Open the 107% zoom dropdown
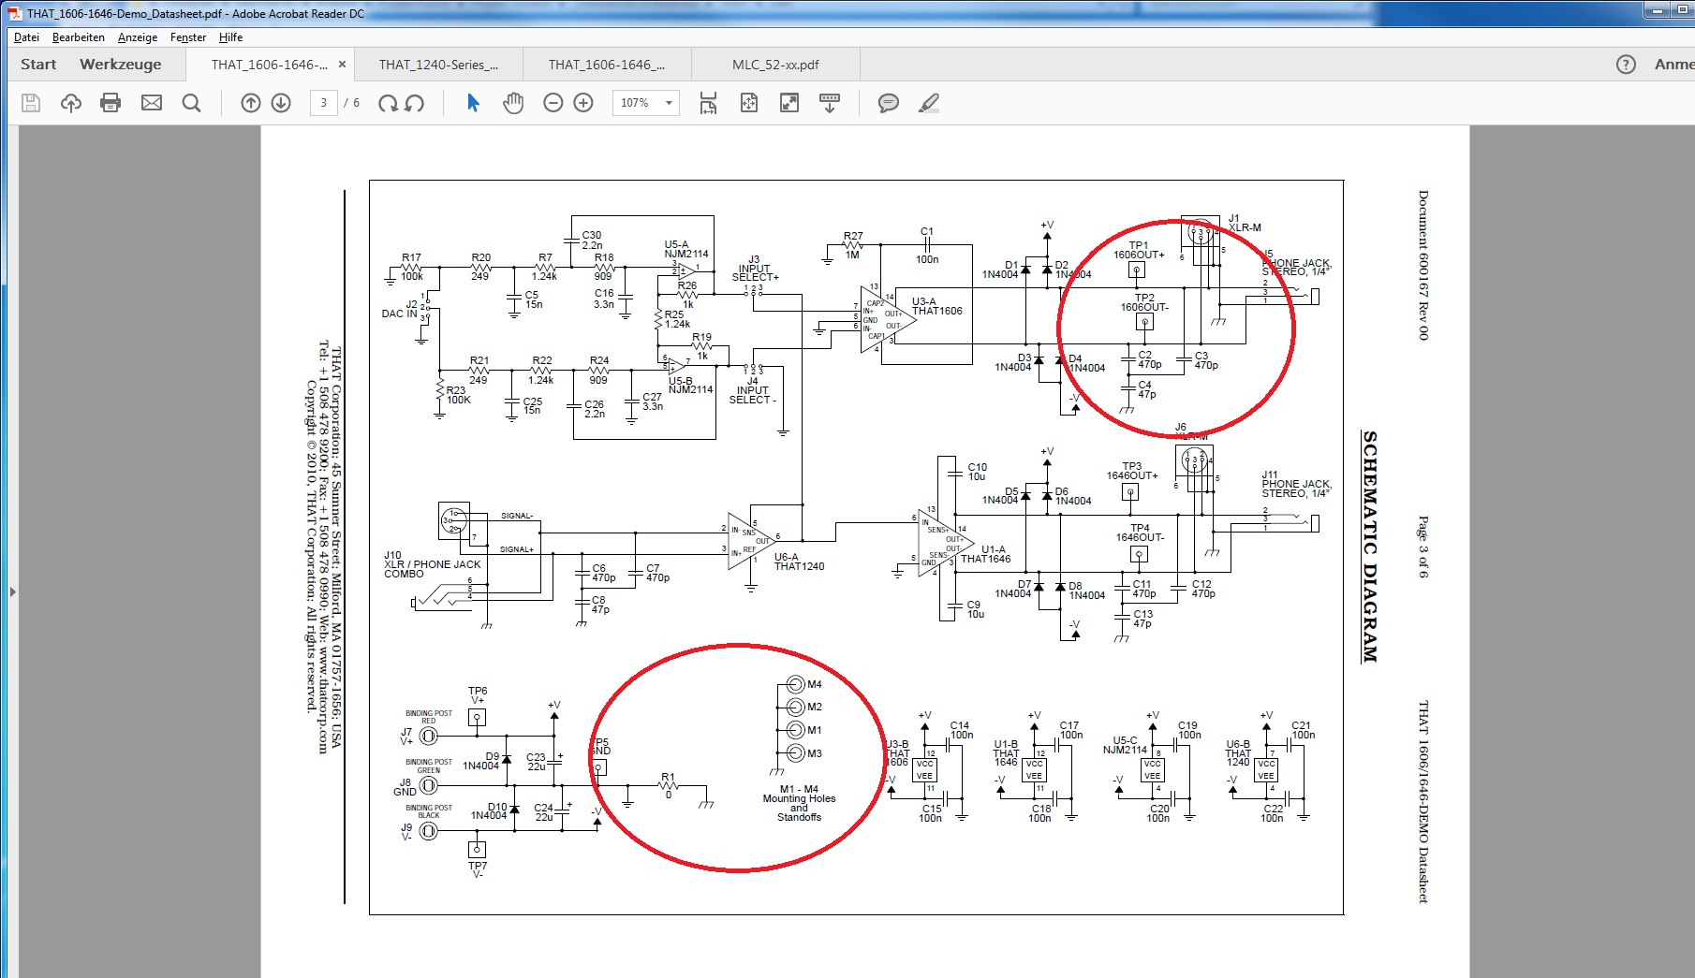The width and height of the screenshot is (1695, 978). [645, 103]
